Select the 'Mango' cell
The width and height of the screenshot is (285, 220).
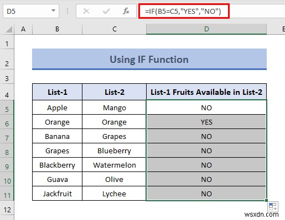point(115,108)
